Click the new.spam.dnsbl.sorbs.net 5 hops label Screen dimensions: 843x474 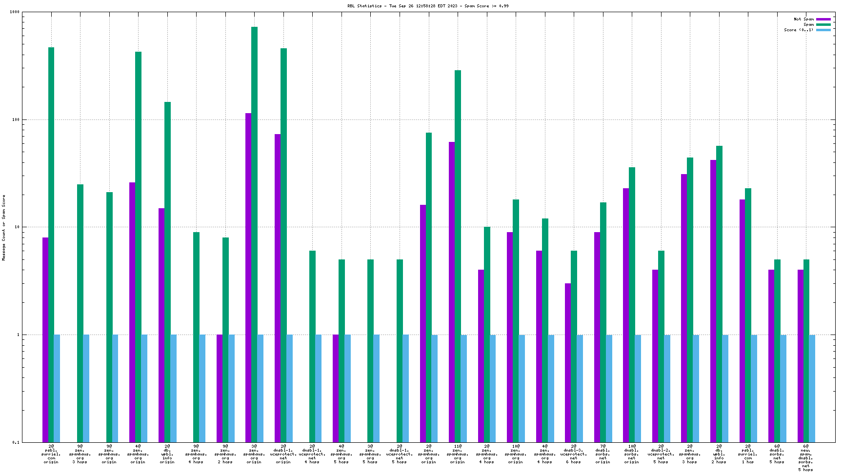(x=805, y=457)
